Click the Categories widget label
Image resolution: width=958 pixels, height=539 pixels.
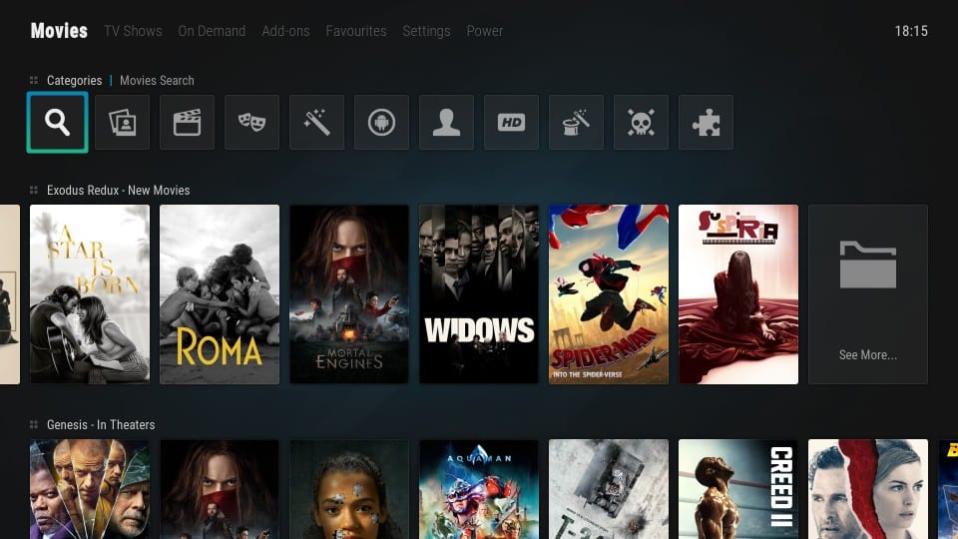[75, 80]
